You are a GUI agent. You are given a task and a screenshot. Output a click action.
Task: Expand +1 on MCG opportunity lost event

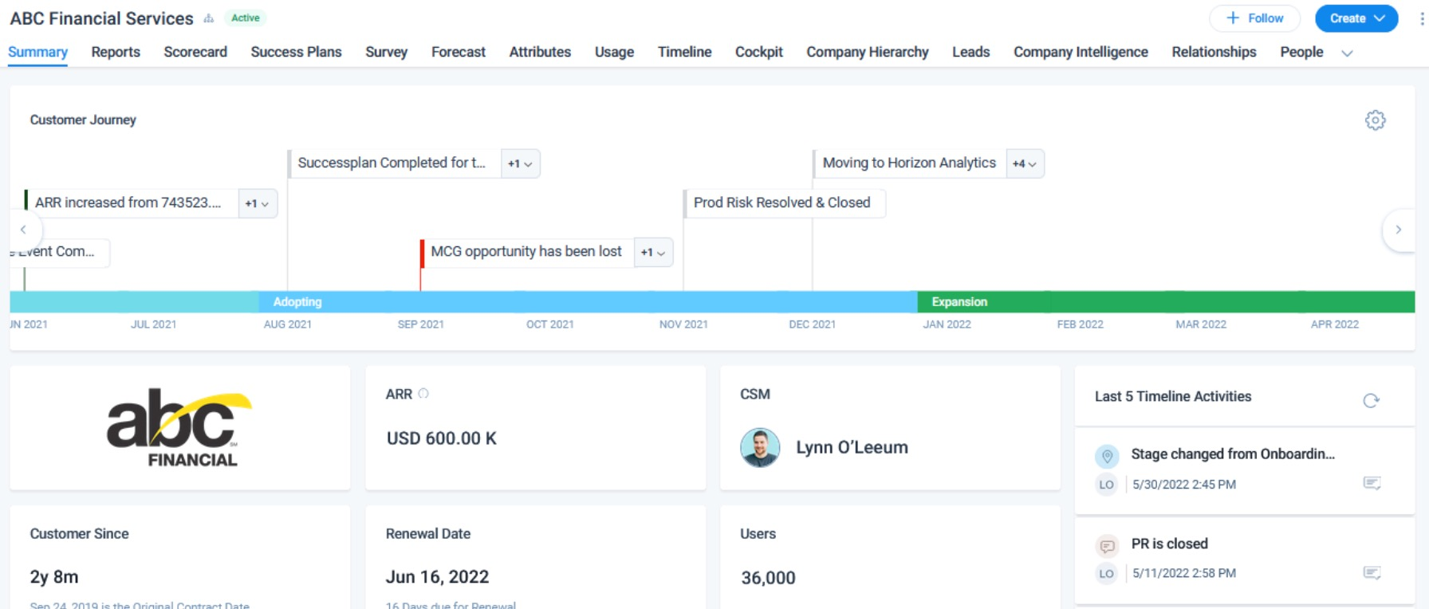(x=653, y=252)
